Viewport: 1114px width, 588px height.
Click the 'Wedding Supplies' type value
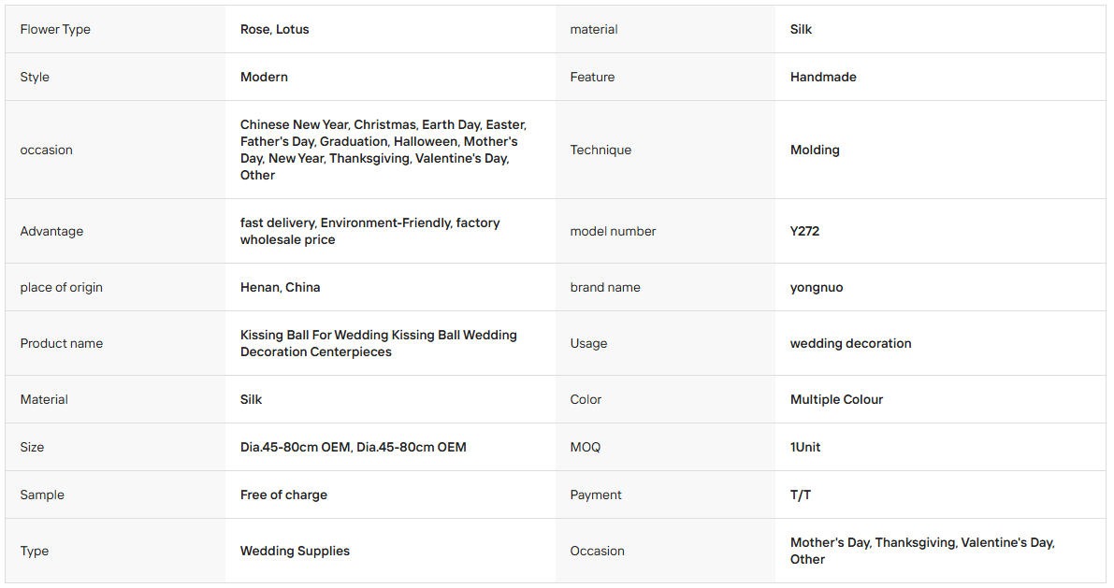(295, 551)
